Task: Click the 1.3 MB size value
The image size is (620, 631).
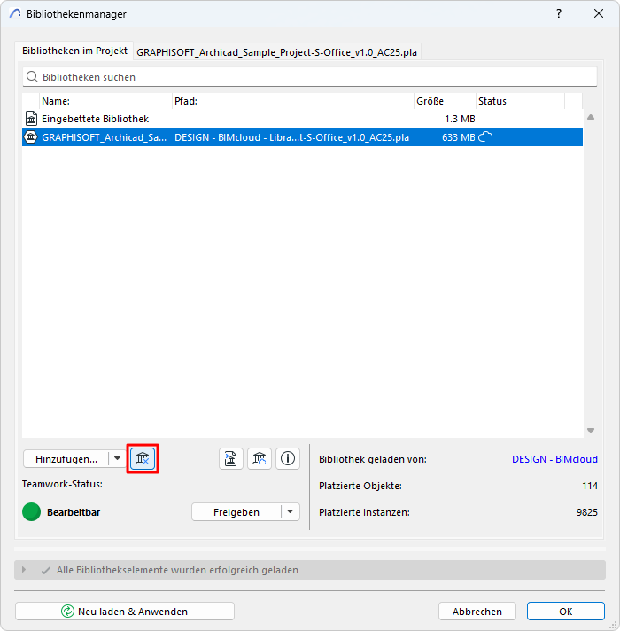Action: [460, 119]
